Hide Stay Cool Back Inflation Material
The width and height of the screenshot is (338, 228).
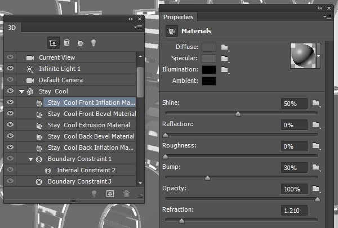10,147
